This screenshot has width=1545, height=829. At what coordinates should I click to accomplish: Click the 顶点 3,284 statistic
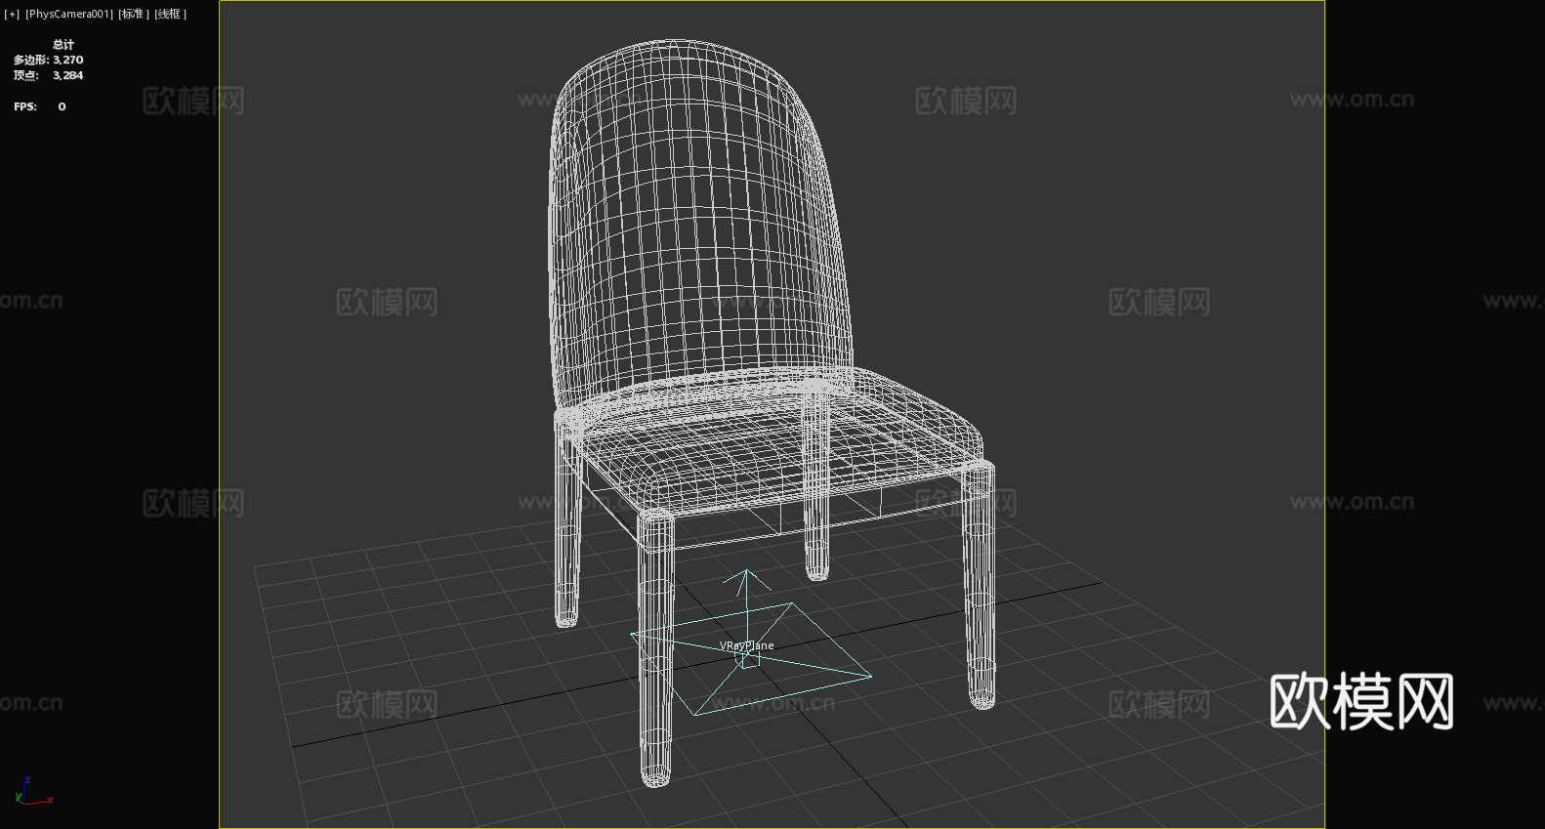pyautogui.click(x=49, y=75)
